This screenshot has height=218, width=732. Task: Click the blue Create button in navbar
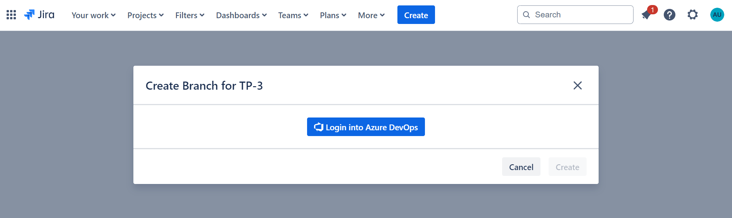point(416,15)
